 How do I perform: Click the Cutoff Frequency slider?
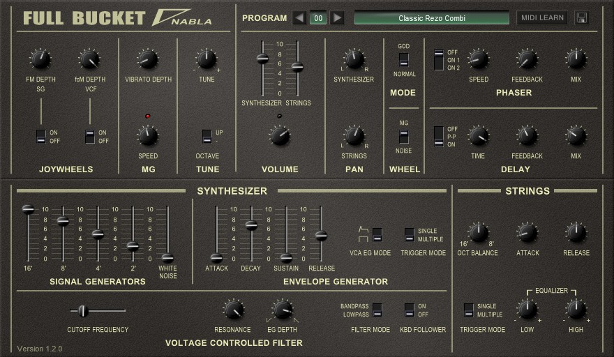point(83,311)
